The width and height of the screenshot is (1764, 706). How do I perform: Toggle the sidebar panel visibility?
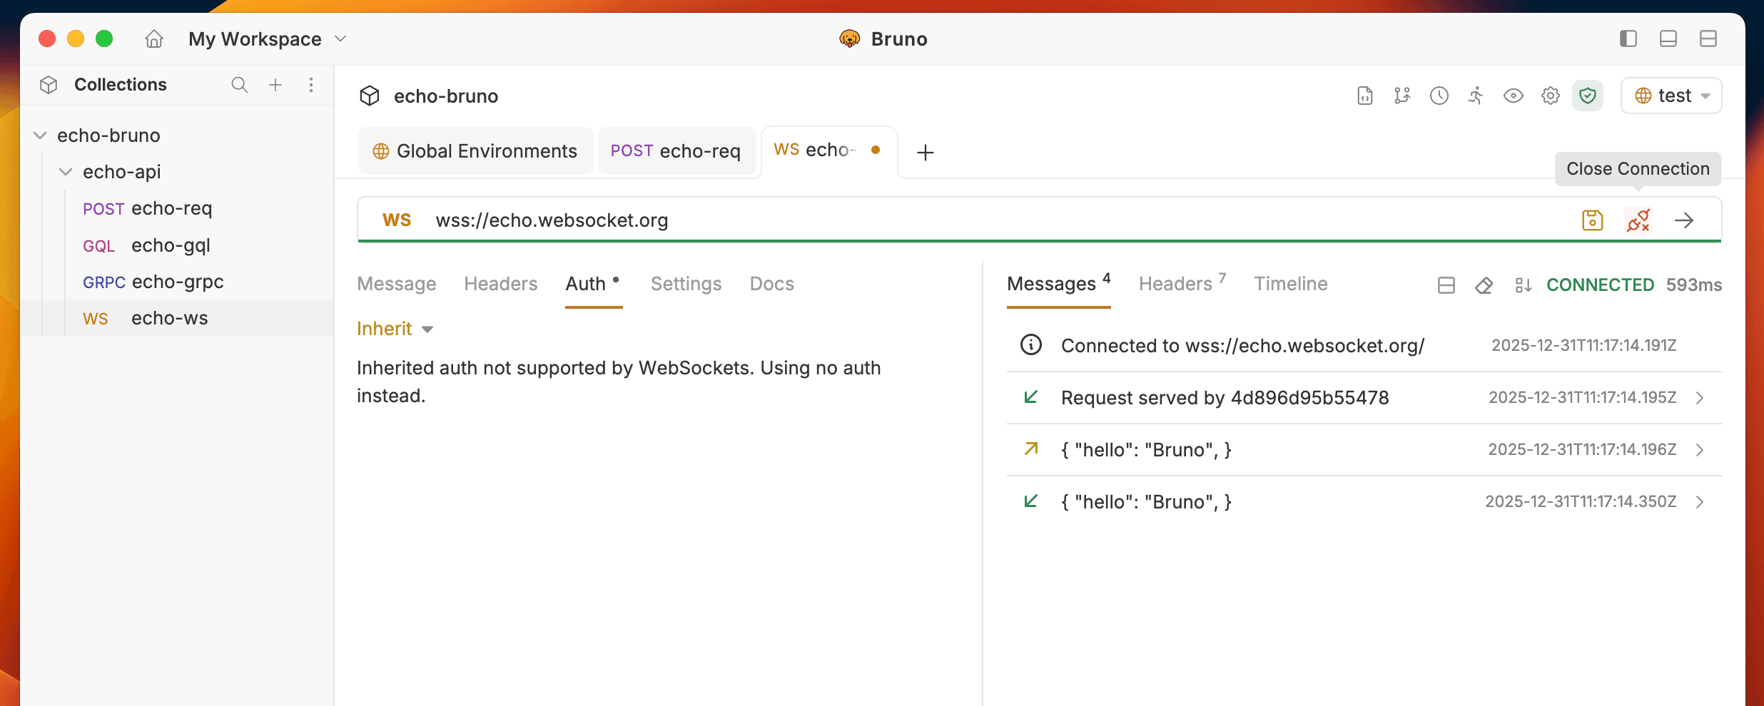[x=1628, y=39]
